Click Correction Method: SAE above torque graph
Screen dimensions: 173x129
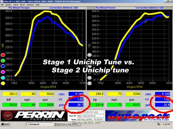click(x=64, y=8)
